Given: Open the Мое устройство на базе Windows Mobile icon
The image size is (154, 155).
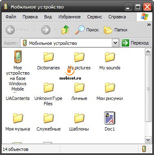Looking at the screenshot, I should 18,57.
